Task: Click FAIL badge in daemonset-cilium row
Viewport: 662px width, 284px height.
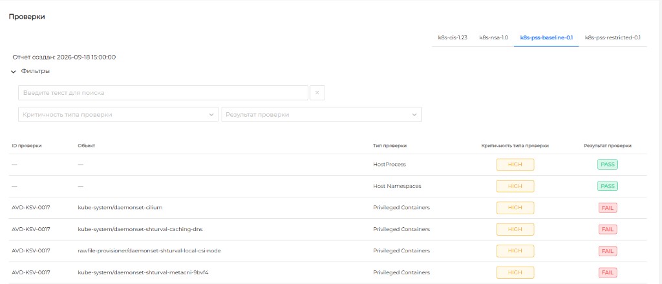Action: pos(608,208)
